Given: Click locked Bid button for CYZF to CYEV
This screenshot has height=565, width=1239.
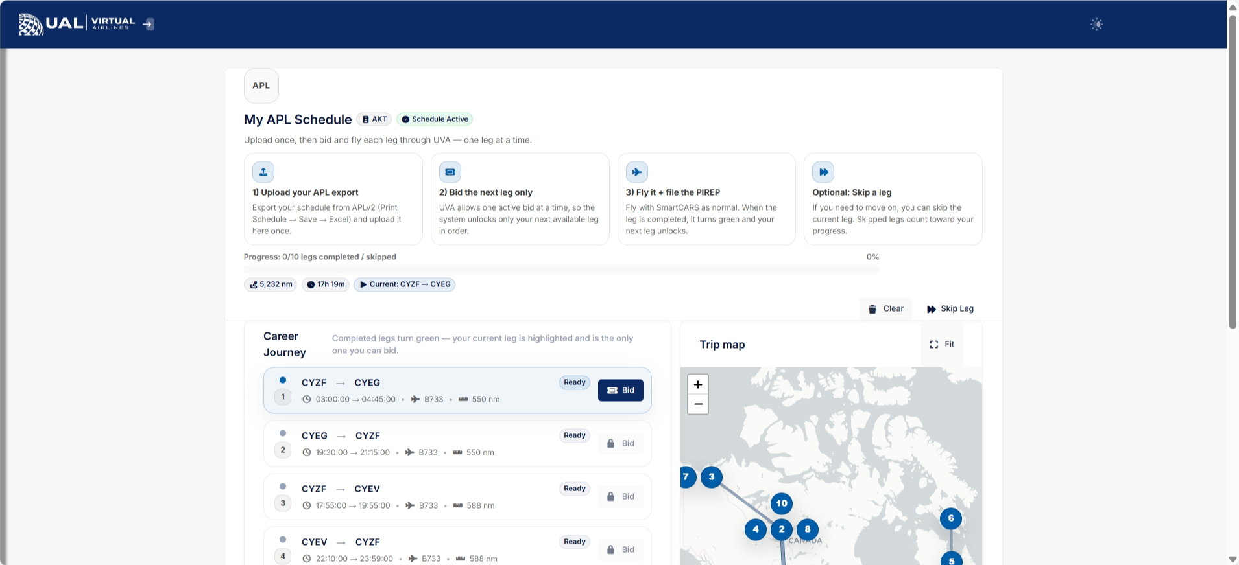Looking at the screenshot, I should pyautogui.click(x=620, y=497).
